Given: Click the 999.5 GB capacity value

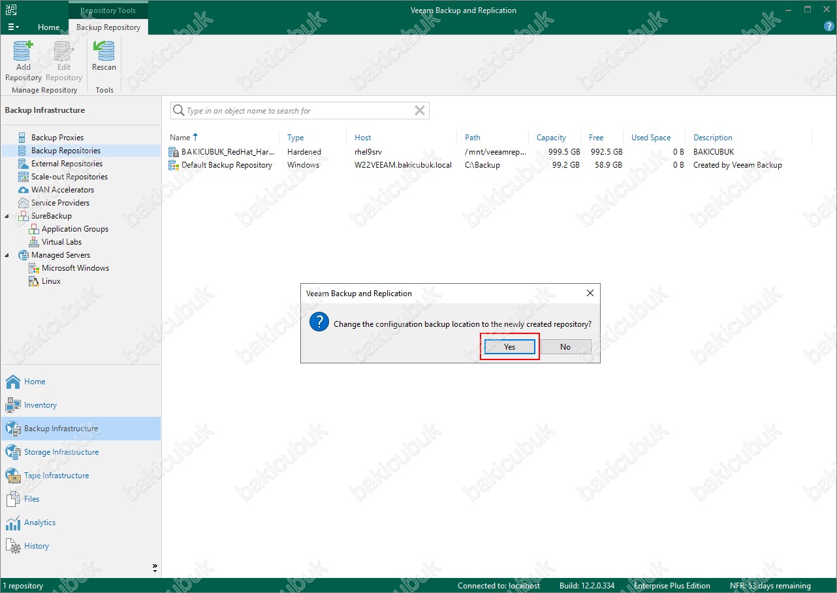Looking at the screenshot, I should tap(563, 152).
